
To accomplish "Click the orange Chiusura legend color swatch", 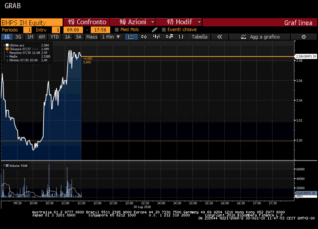I will point(6,49).
